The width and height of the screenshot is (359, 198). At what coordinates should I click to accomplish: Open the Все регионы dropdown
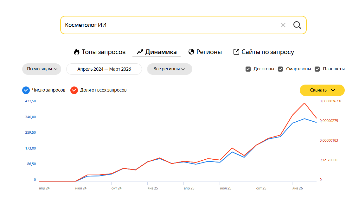[x=170, y=69]
